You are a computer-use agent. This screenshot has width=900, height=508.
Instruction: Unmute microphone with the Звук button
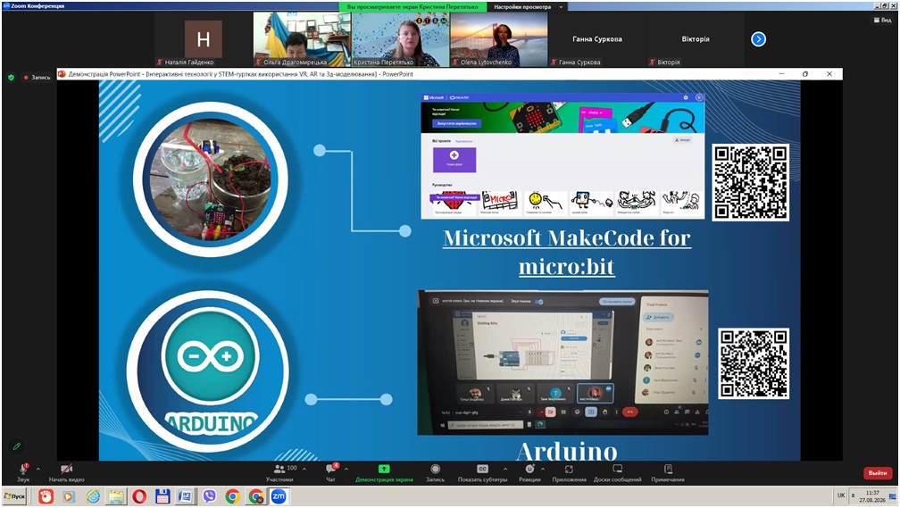(x=23, y=472)
